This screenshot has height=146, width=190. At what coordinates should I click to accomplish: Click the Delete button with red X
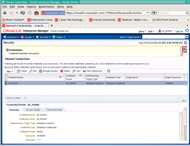65,71
